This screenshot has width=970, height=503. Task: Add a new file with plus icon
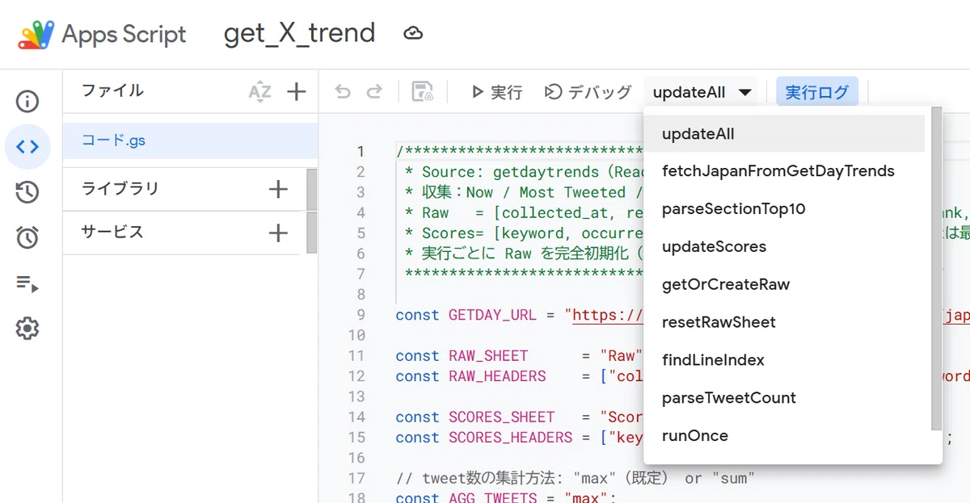[x=297, y=92]
